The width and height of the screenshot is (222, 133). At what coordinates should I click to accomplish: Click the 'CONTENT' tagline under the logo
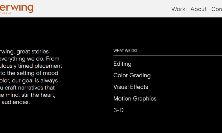click(6, 13)
